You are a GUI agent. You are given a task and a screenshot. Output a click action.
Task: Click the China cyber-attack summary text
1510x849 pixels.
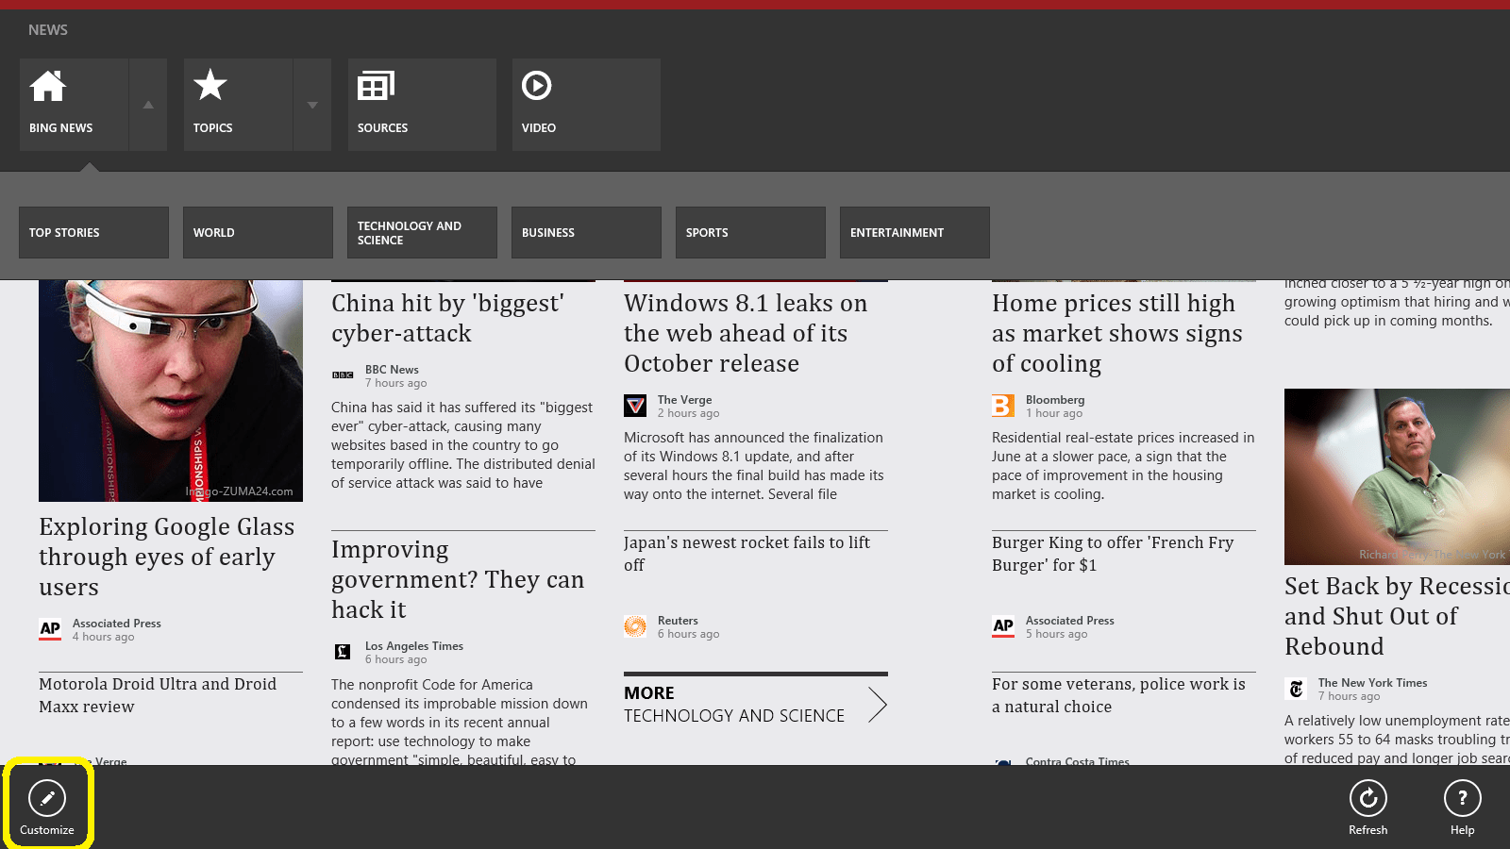click(463, 445)
